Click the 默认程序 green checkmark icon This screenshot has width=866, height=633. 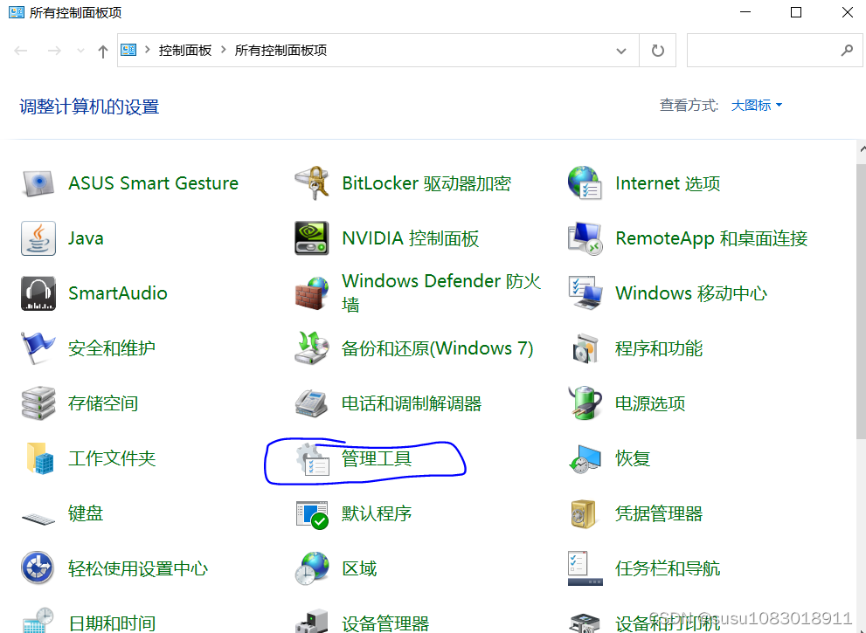[311, 513]
